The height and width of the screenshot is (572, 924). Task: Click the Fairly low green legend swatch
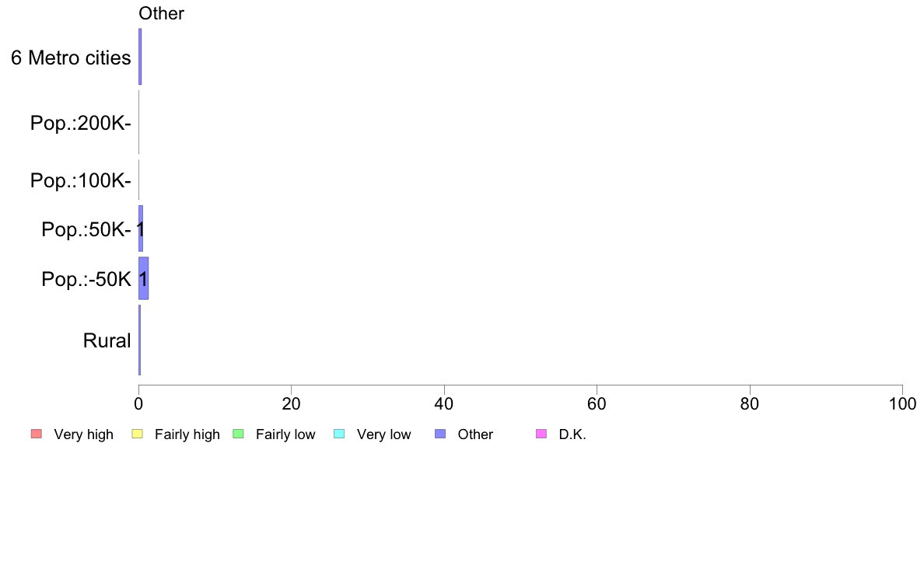[239, 434]
